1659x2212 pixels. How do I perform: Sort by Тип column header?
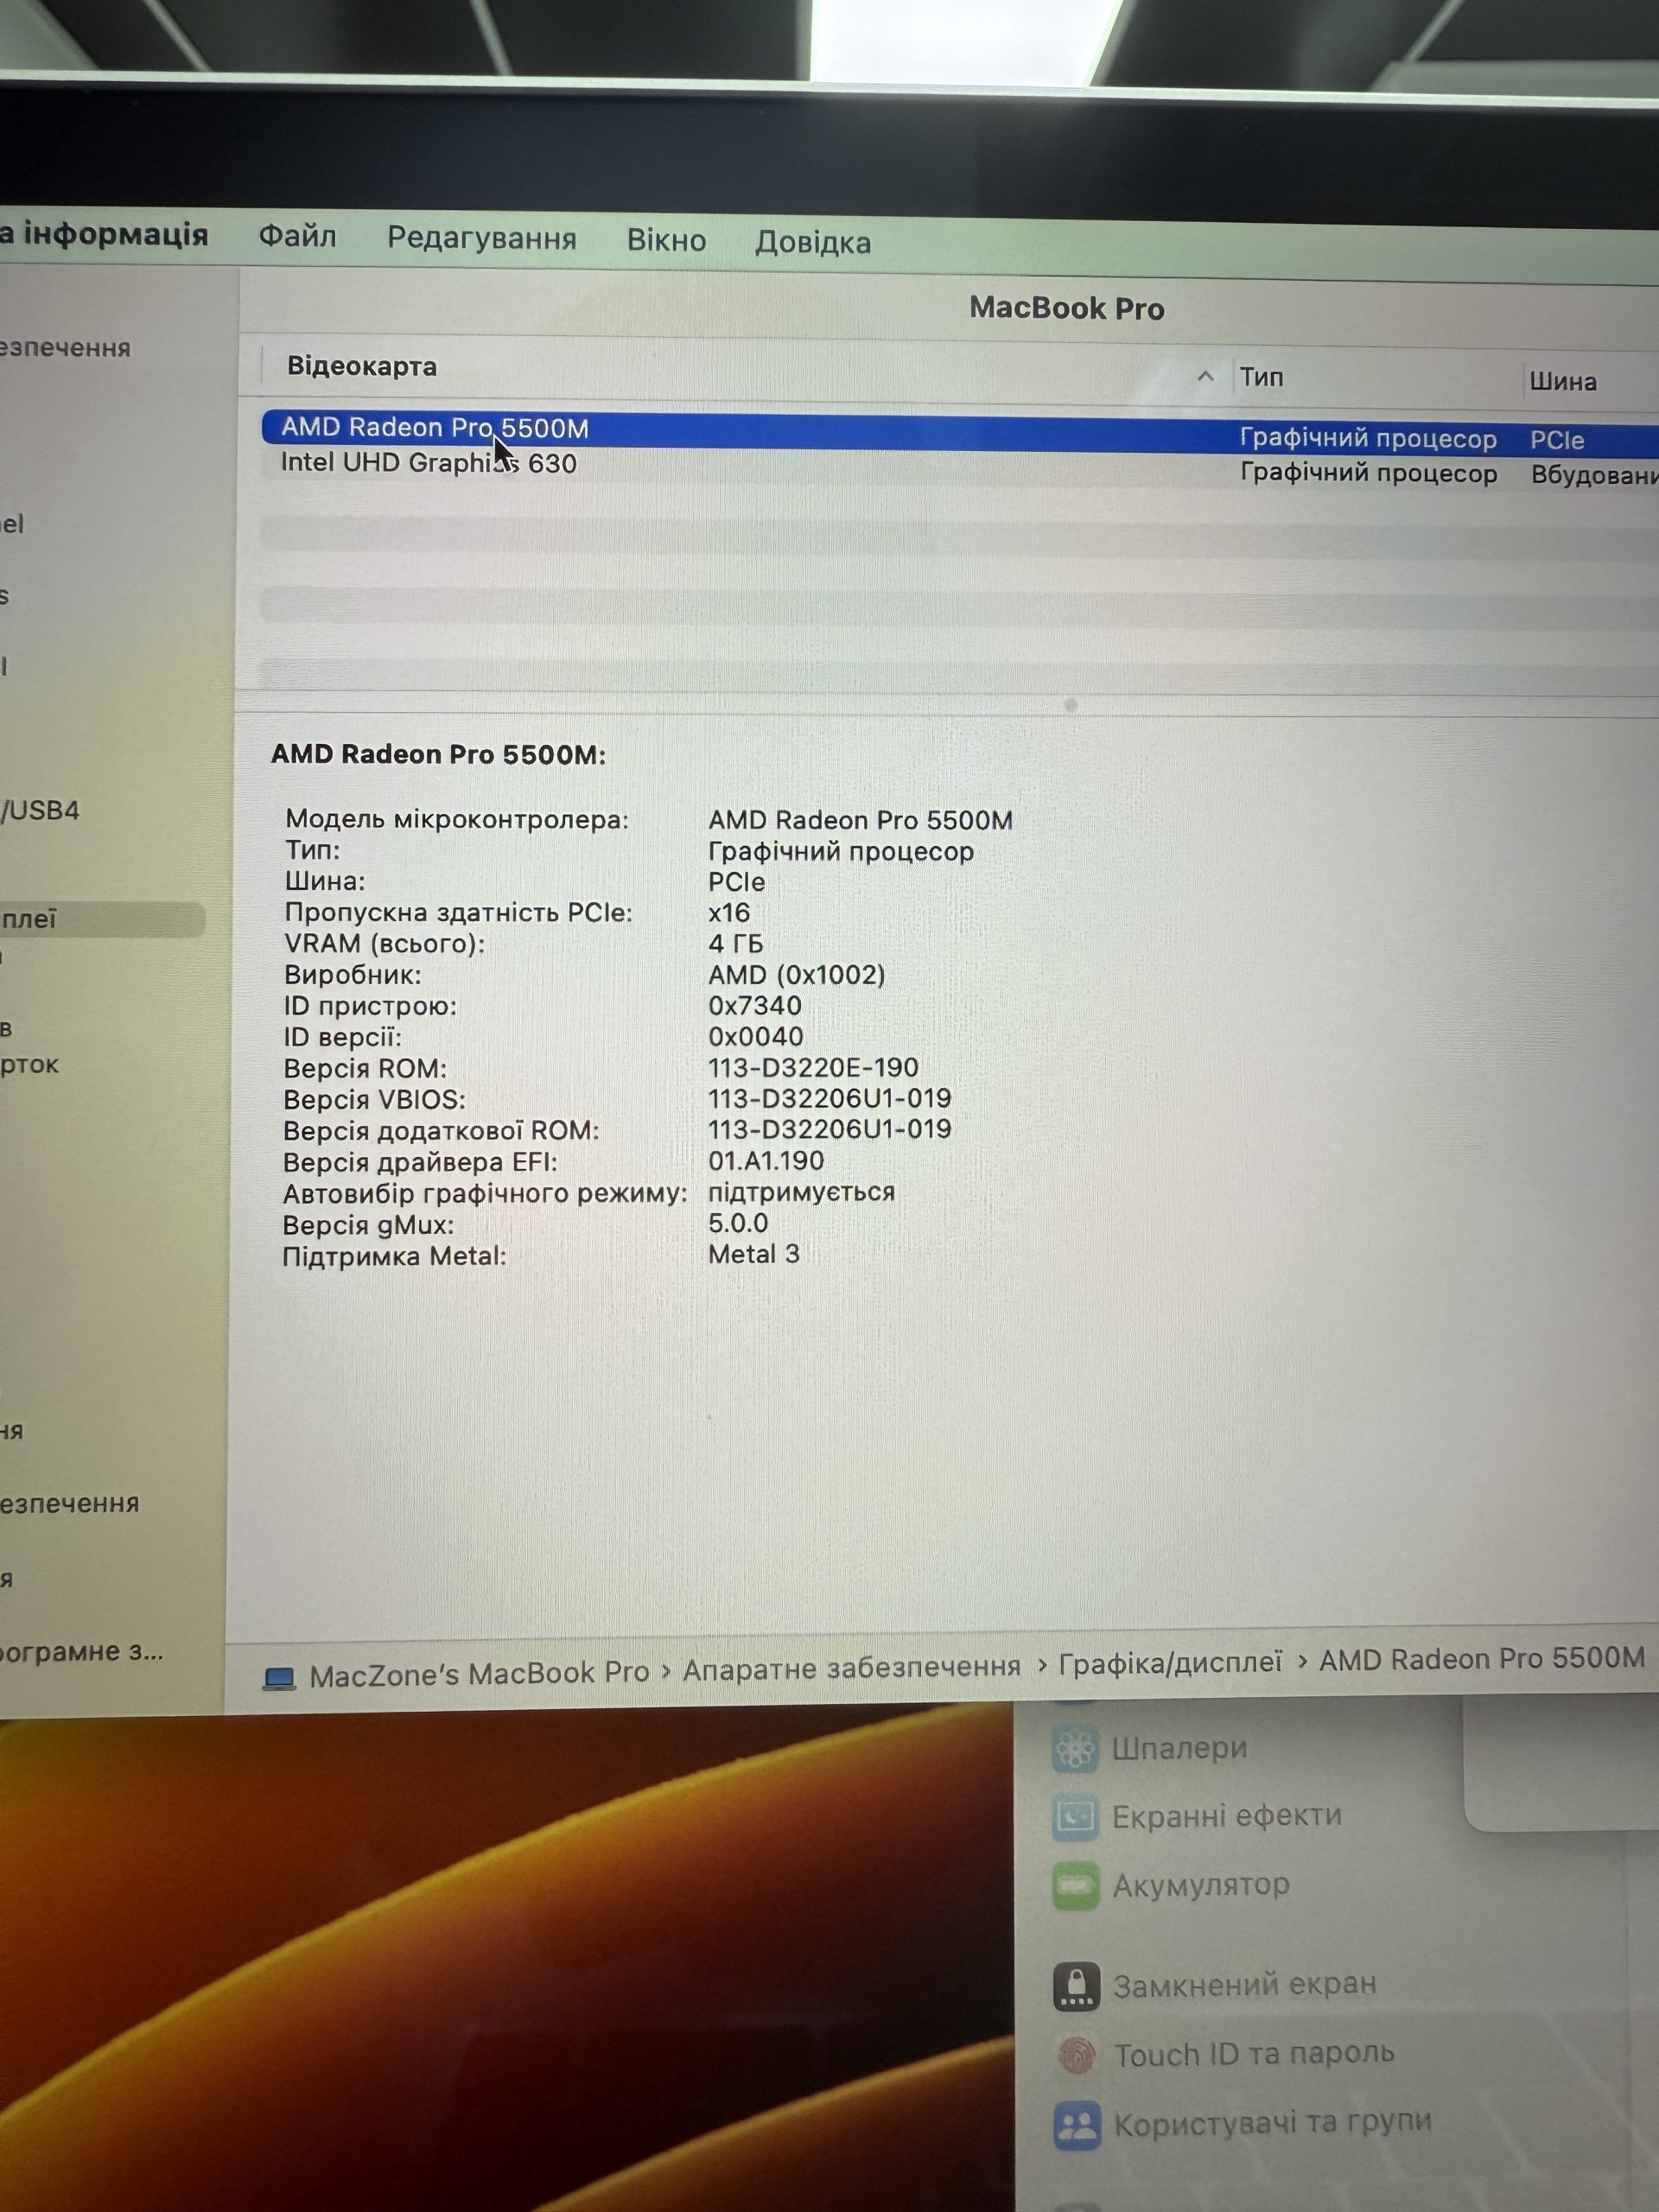(x=1261, y=377)
